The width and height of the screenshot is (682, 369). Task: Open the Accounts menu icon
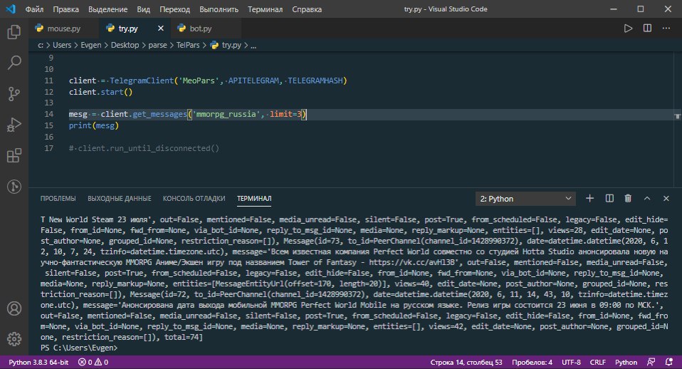(14, 308)
